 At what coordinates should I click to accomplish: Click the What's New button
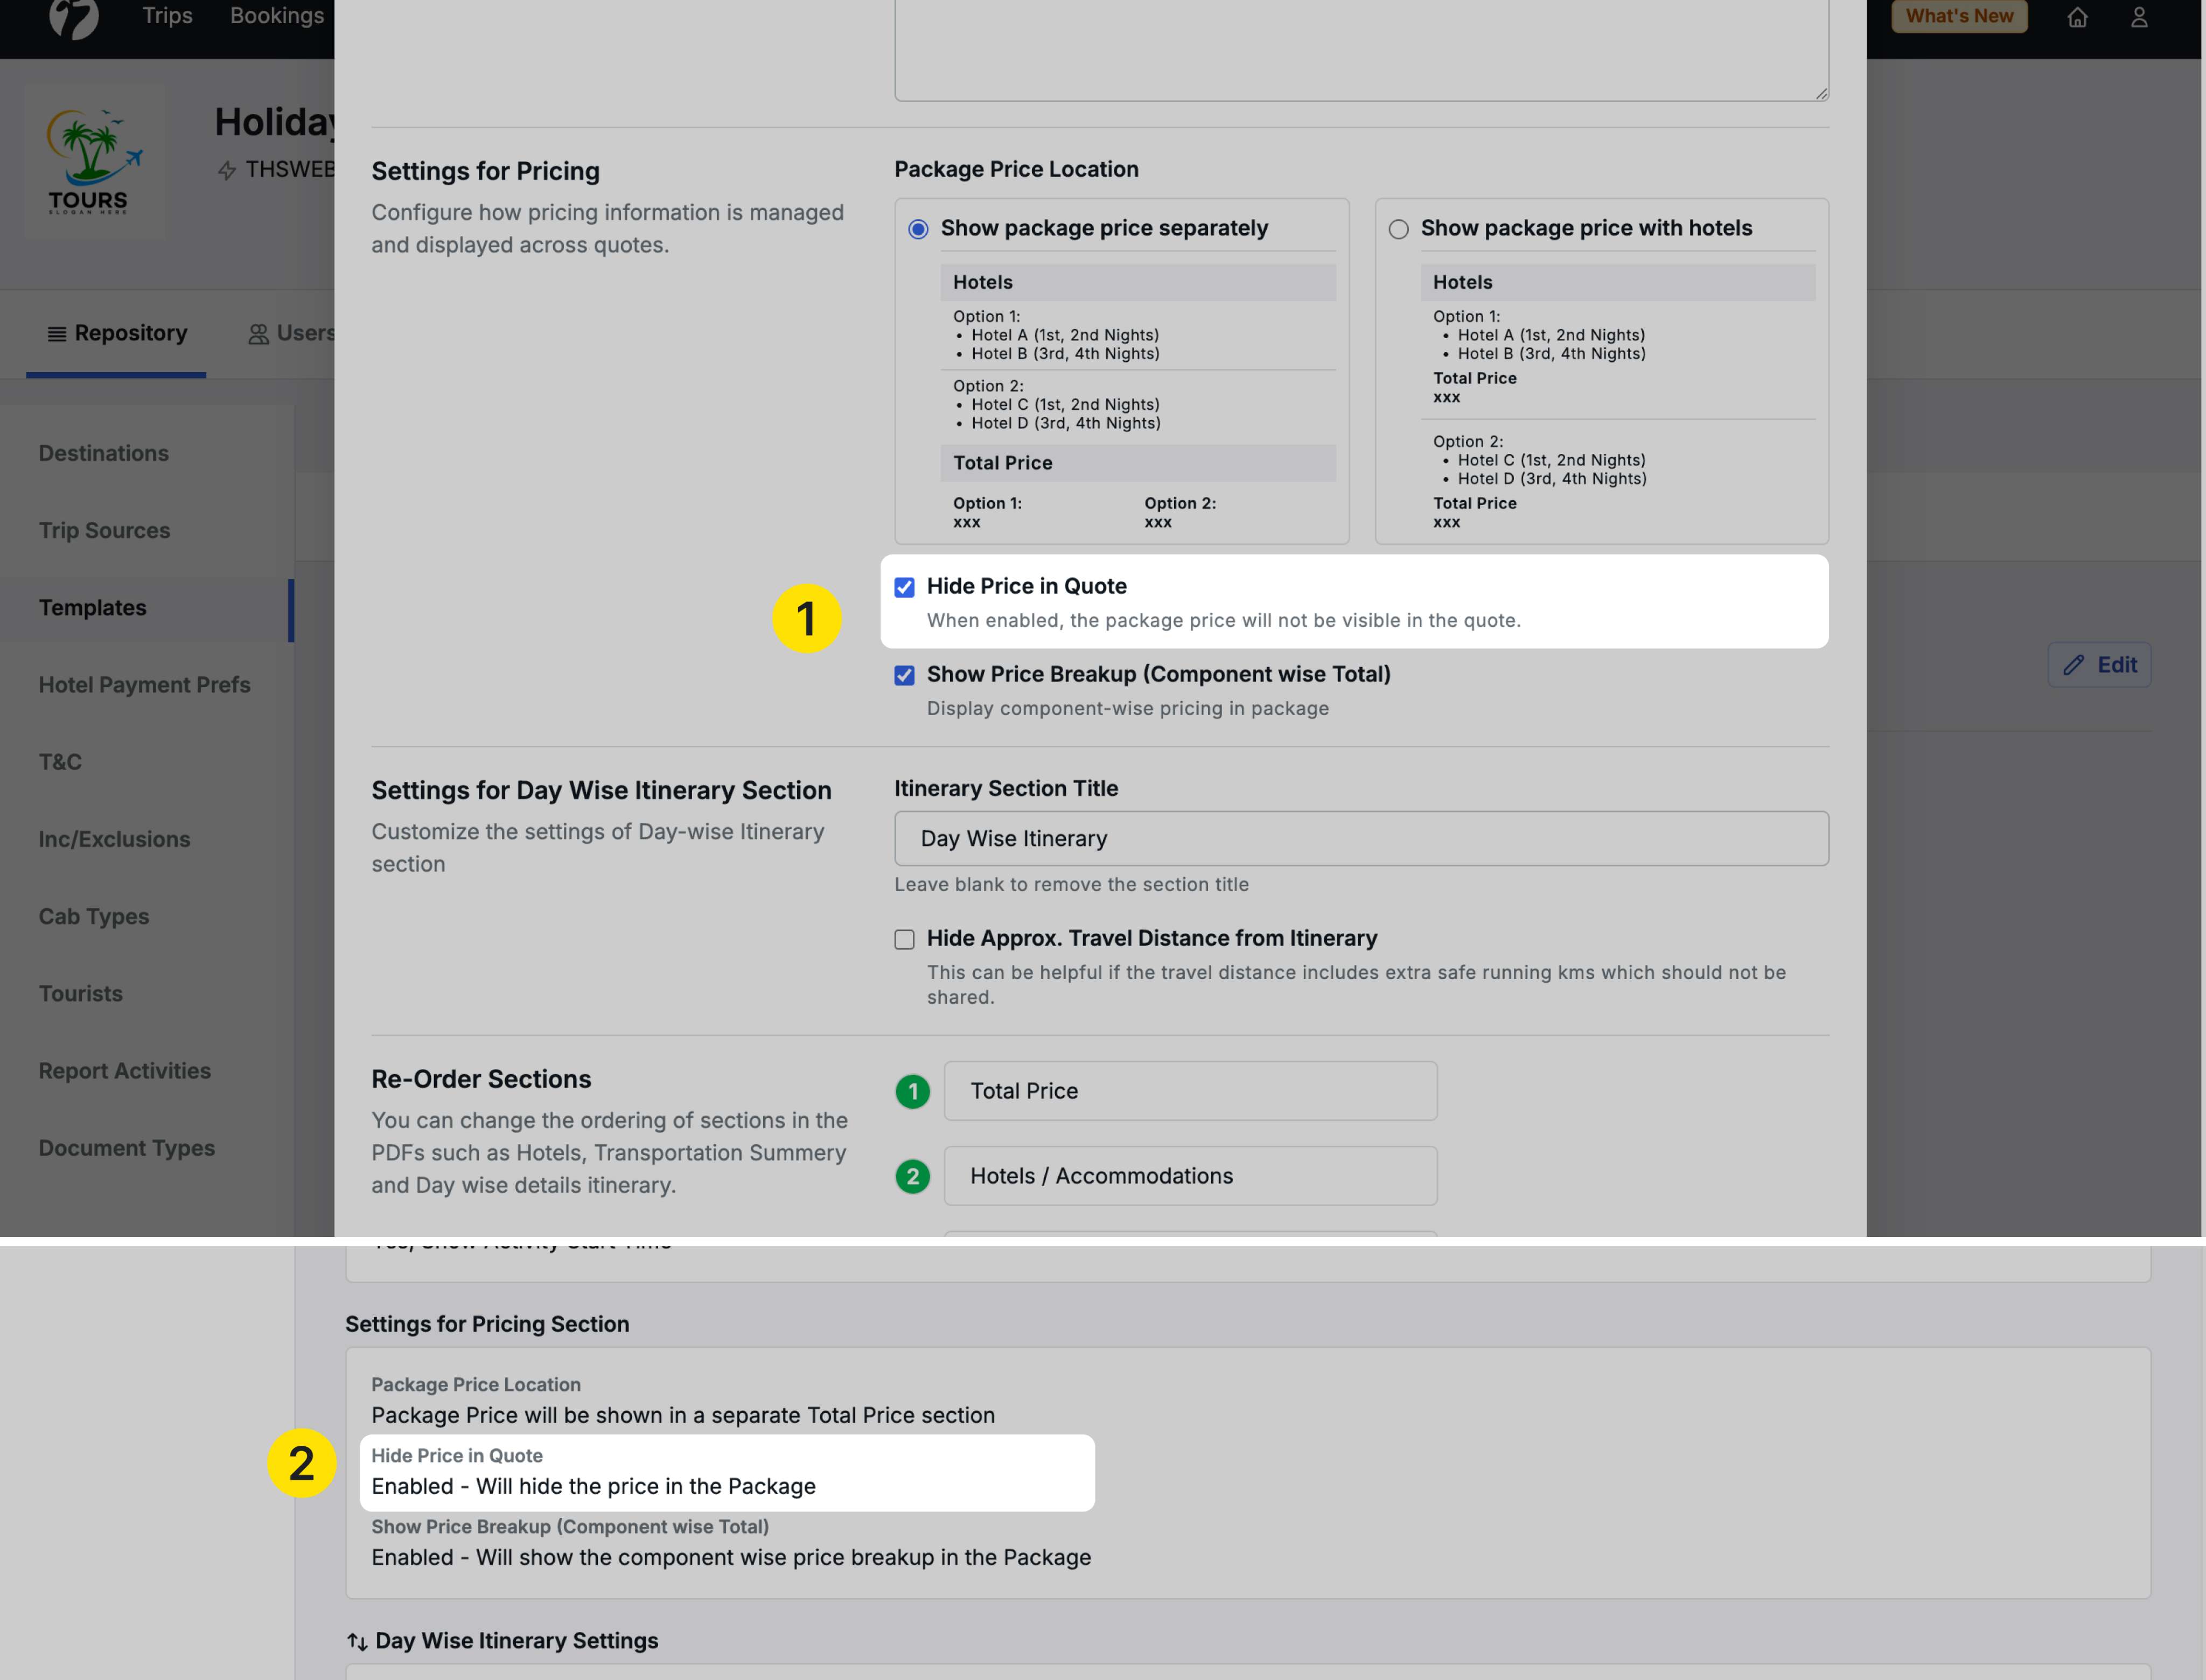(1958, 16)
